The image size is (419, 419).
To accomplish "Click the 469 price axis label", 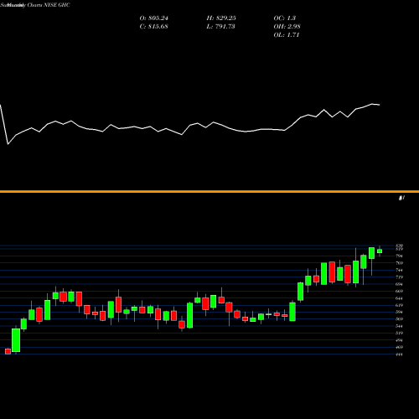I will [399, 347].
